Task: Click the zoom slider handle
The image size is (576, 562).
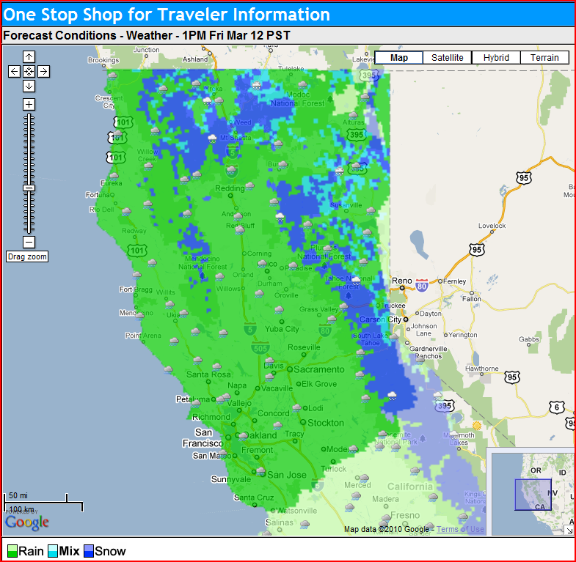Action: (x=29, y=188)
